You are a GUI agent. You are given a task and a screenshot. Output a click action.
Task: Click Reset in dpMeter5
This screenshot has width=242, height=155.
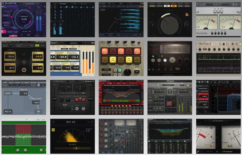pyautogui.click(x=76, y=74)
